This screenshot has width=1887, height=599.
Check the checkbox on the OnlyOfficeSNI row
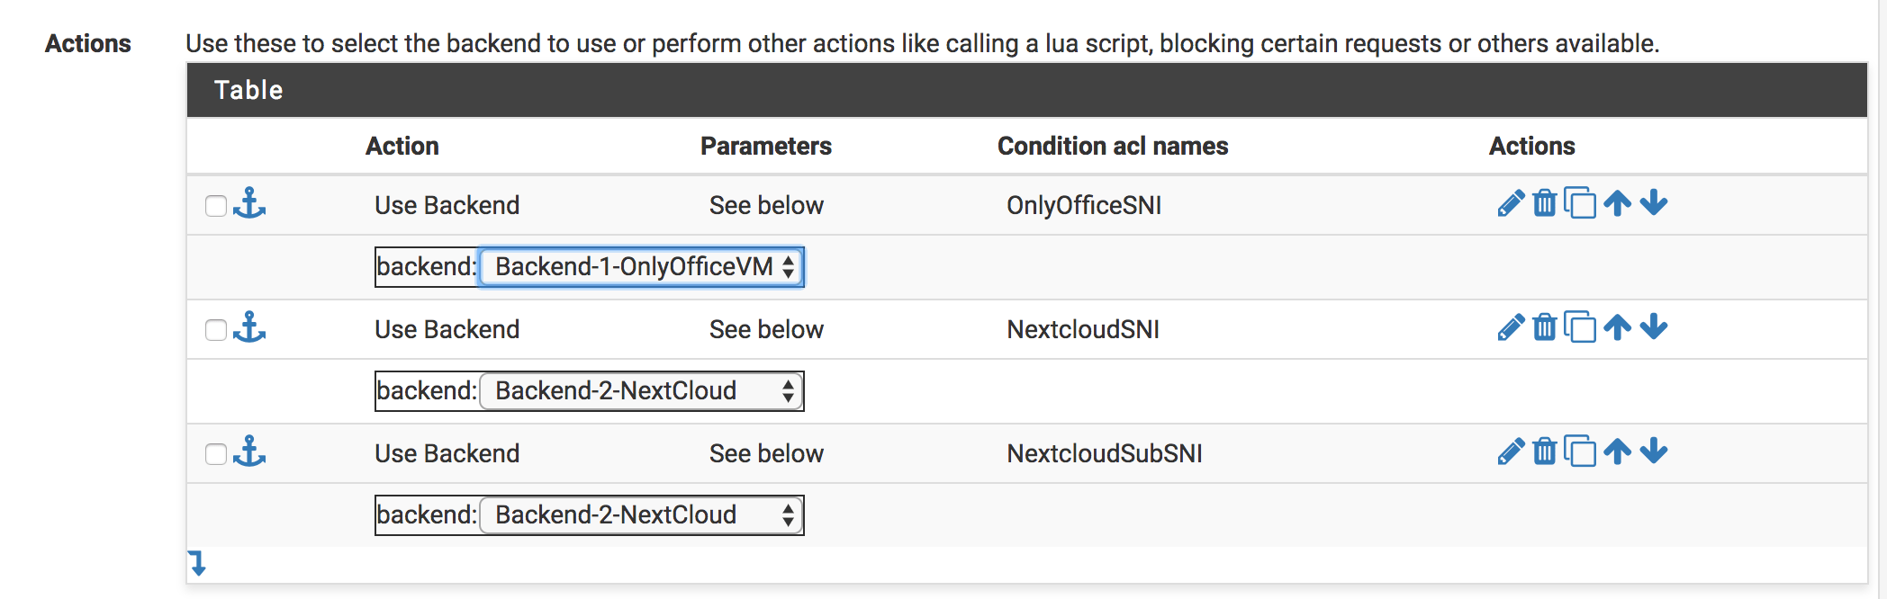point(216,206)
